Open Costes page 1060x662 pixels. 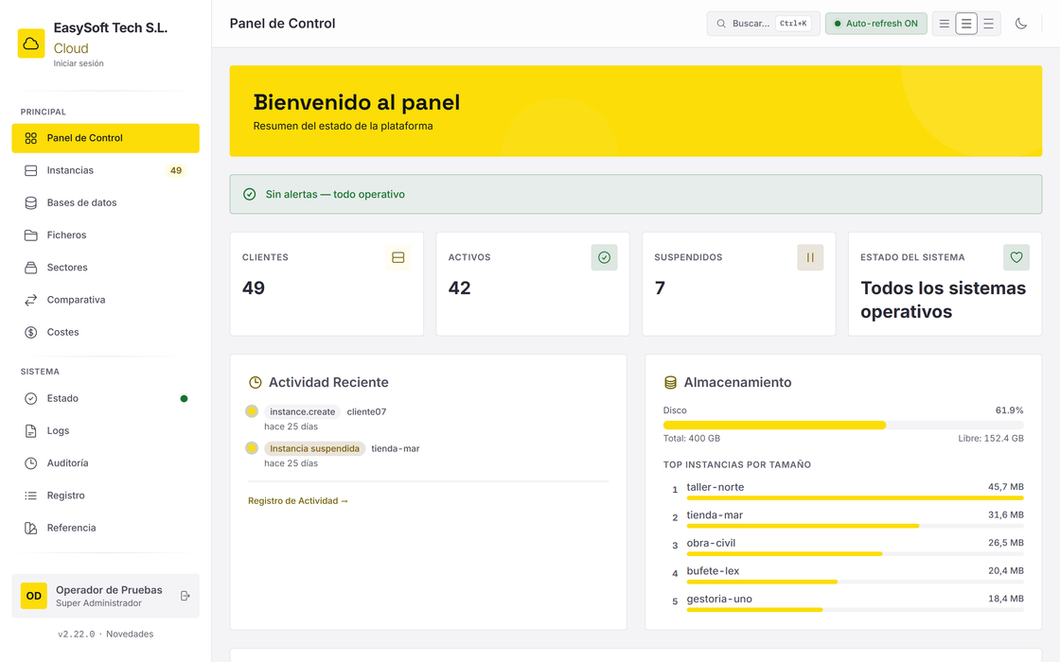(x=105, y=333)
